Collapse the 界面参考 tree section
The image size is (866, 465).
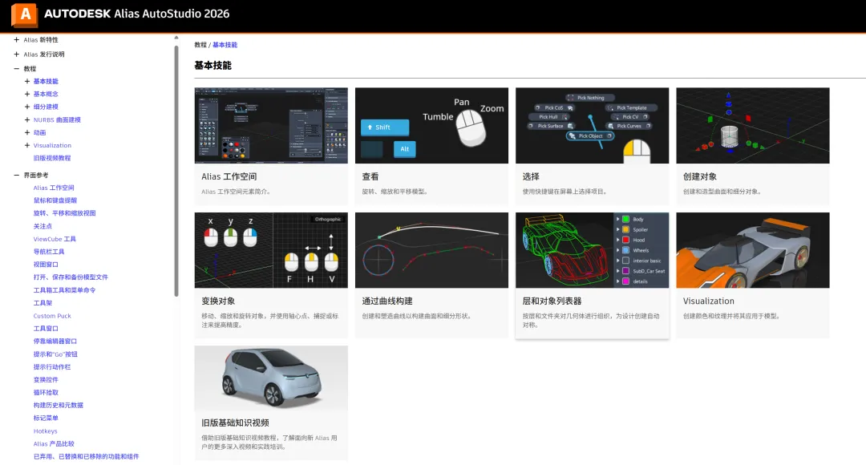pyautogui.click(x=17, y=175)
